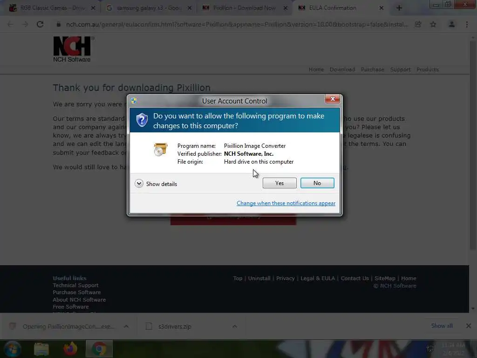
Task: Expand PixillionImageCon download options chevron
Action: pos(126,326)
